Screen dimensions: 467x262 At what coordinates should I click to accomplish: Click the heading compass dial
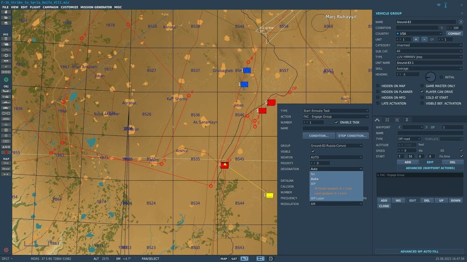pyautogui.click(x=431, y=77)
